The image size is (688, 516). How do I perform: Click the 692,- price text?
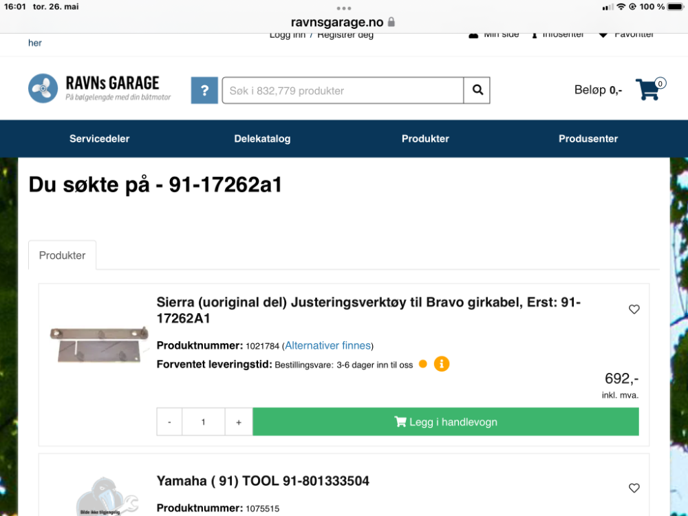pyautogui.click(x=621, y=378)
